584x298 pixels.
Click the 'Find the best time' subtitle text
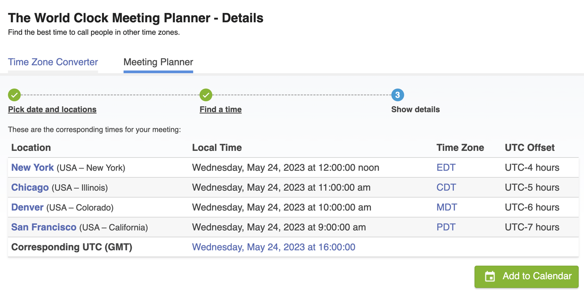click(94, 32)
